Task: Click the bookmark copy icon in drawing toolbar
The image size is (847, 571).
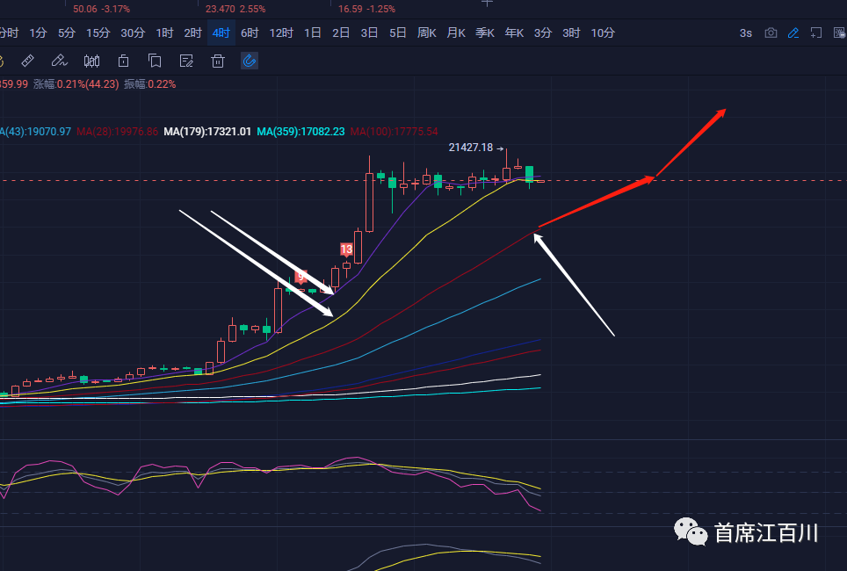Action: coord(155,61)
